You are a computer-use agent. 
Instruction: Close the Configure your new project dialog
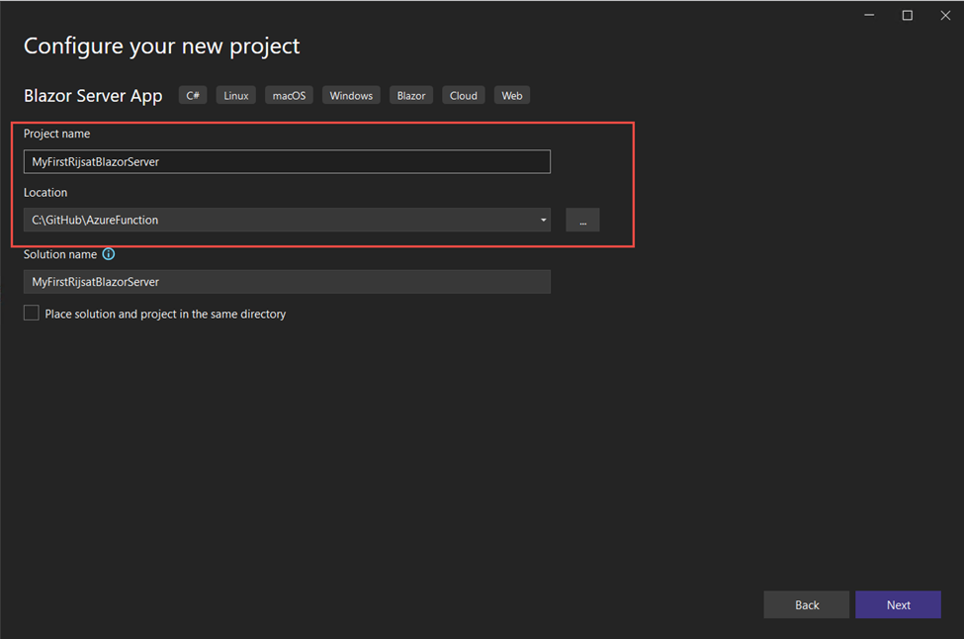pos(943,15)
